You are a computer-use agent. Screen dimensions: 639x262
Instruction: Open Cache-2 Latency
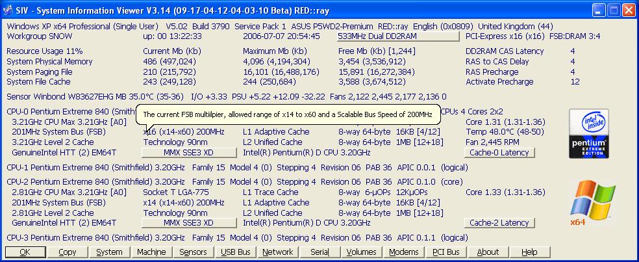[499, 223]
